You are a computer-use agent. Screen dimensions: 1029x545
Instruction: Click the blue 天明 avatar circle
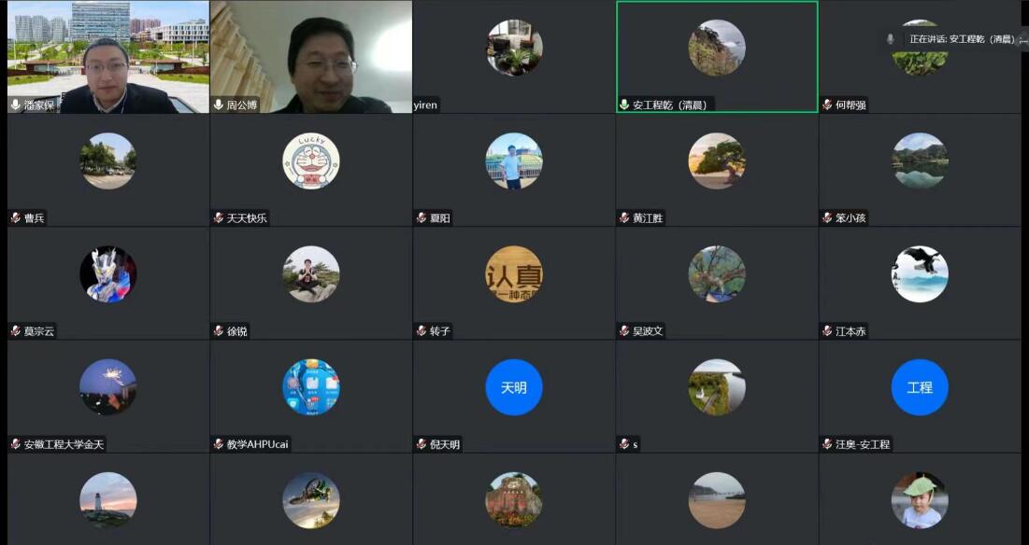[513, 386]
